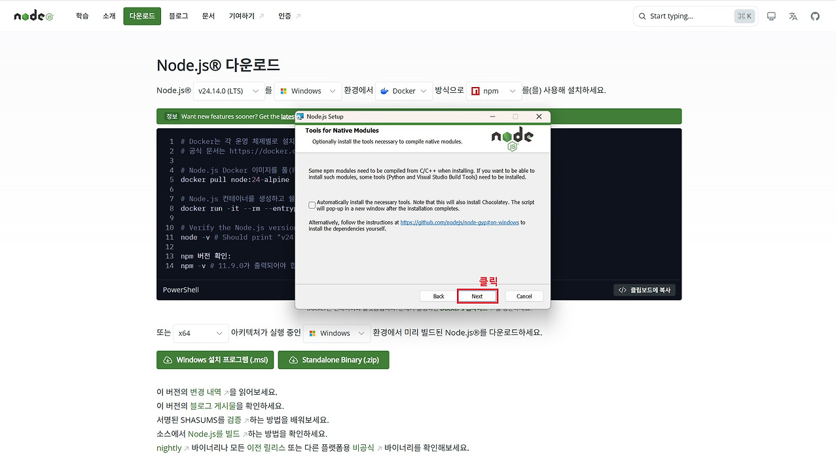Open the 이전 릴리스 link
The height and width of the screenshot is (462, 838).
(x=266, y=448)
